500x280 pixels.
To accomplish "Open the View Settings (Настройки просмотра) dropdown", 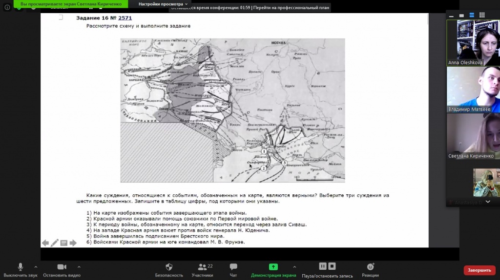I will point(163,4).
